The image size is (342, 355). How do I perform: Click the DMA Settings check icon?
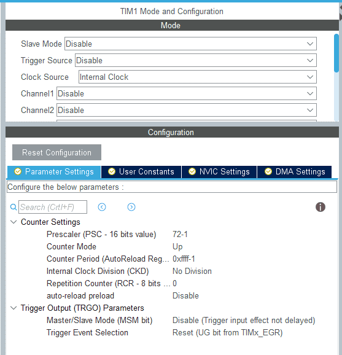click(268, 171)
